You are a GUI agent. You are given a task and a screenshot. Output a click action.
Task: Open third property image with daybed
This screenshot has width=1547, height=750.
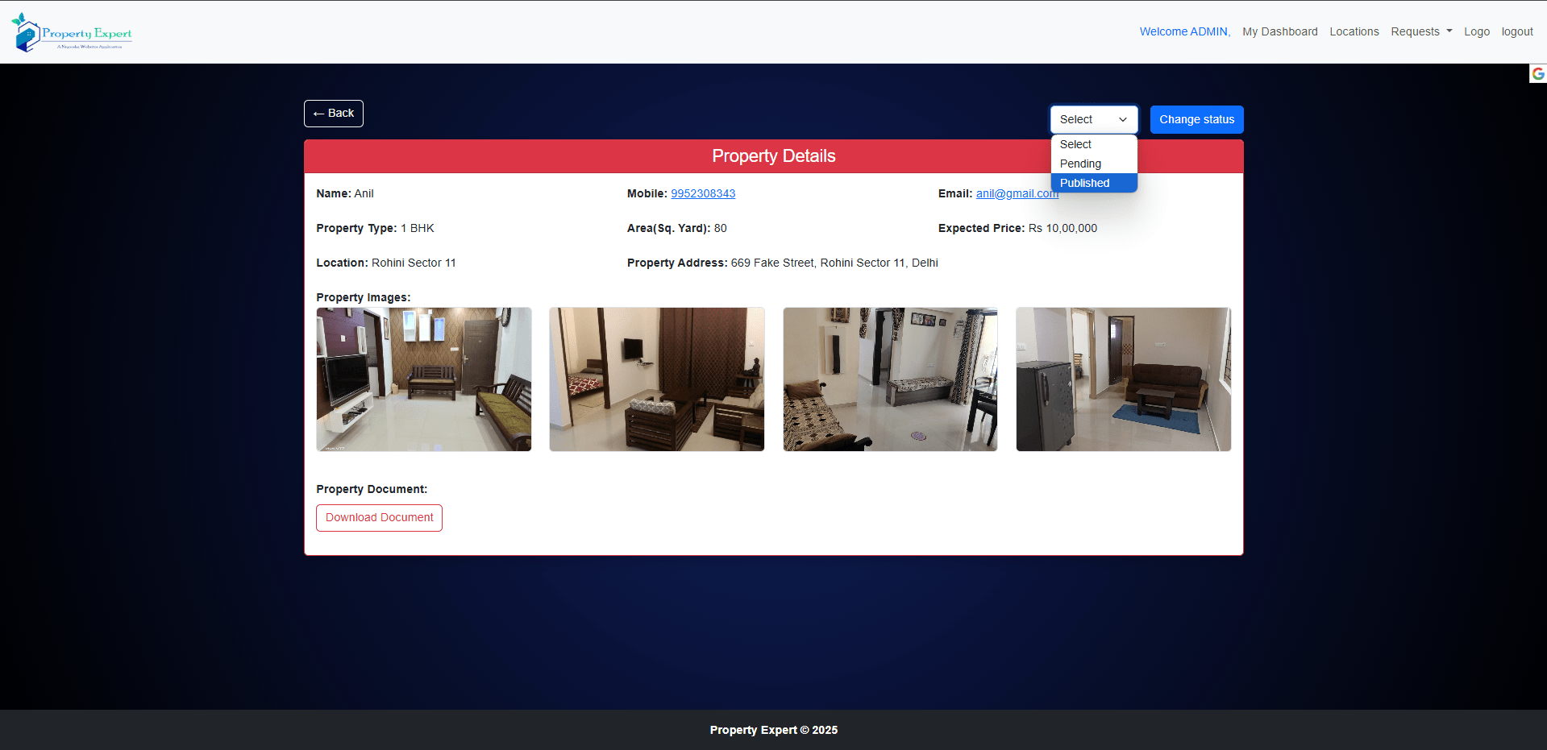890,379
